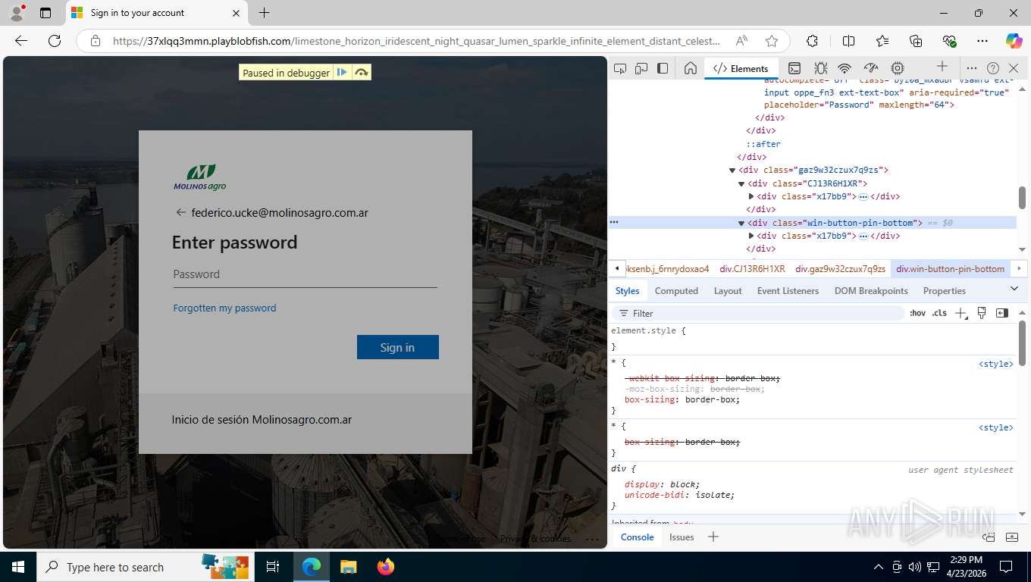Expand x17bb9 div under win-button-pin-bottom
Screen dimensions: 1031x582
(x=751, y=236)
